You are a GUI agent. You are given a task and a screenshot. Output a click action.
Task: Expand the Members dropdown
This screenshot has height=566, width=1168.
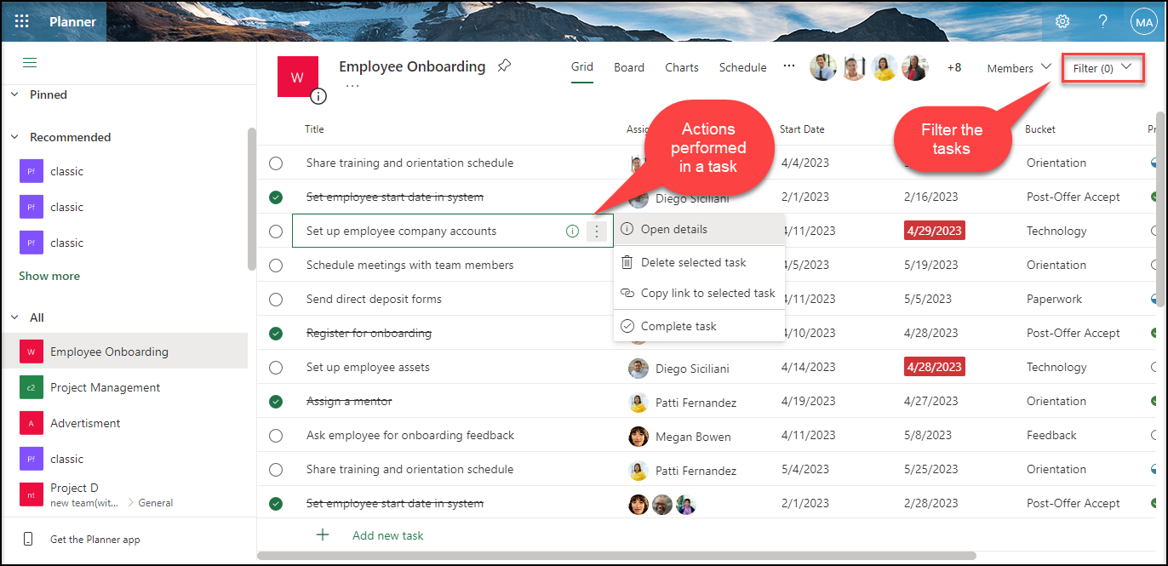pos(1018,67)
